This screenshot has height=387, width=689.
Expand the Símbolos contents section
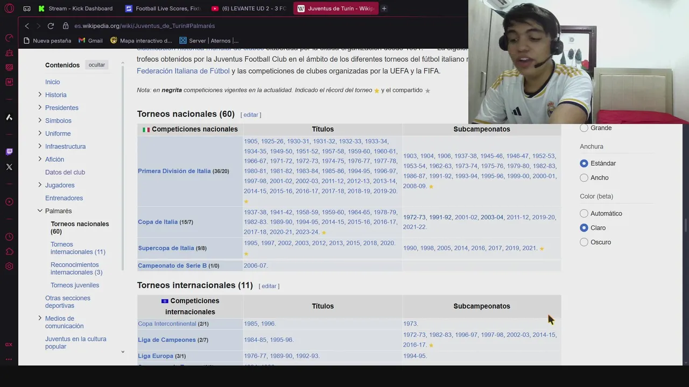(x=40, y=120)
